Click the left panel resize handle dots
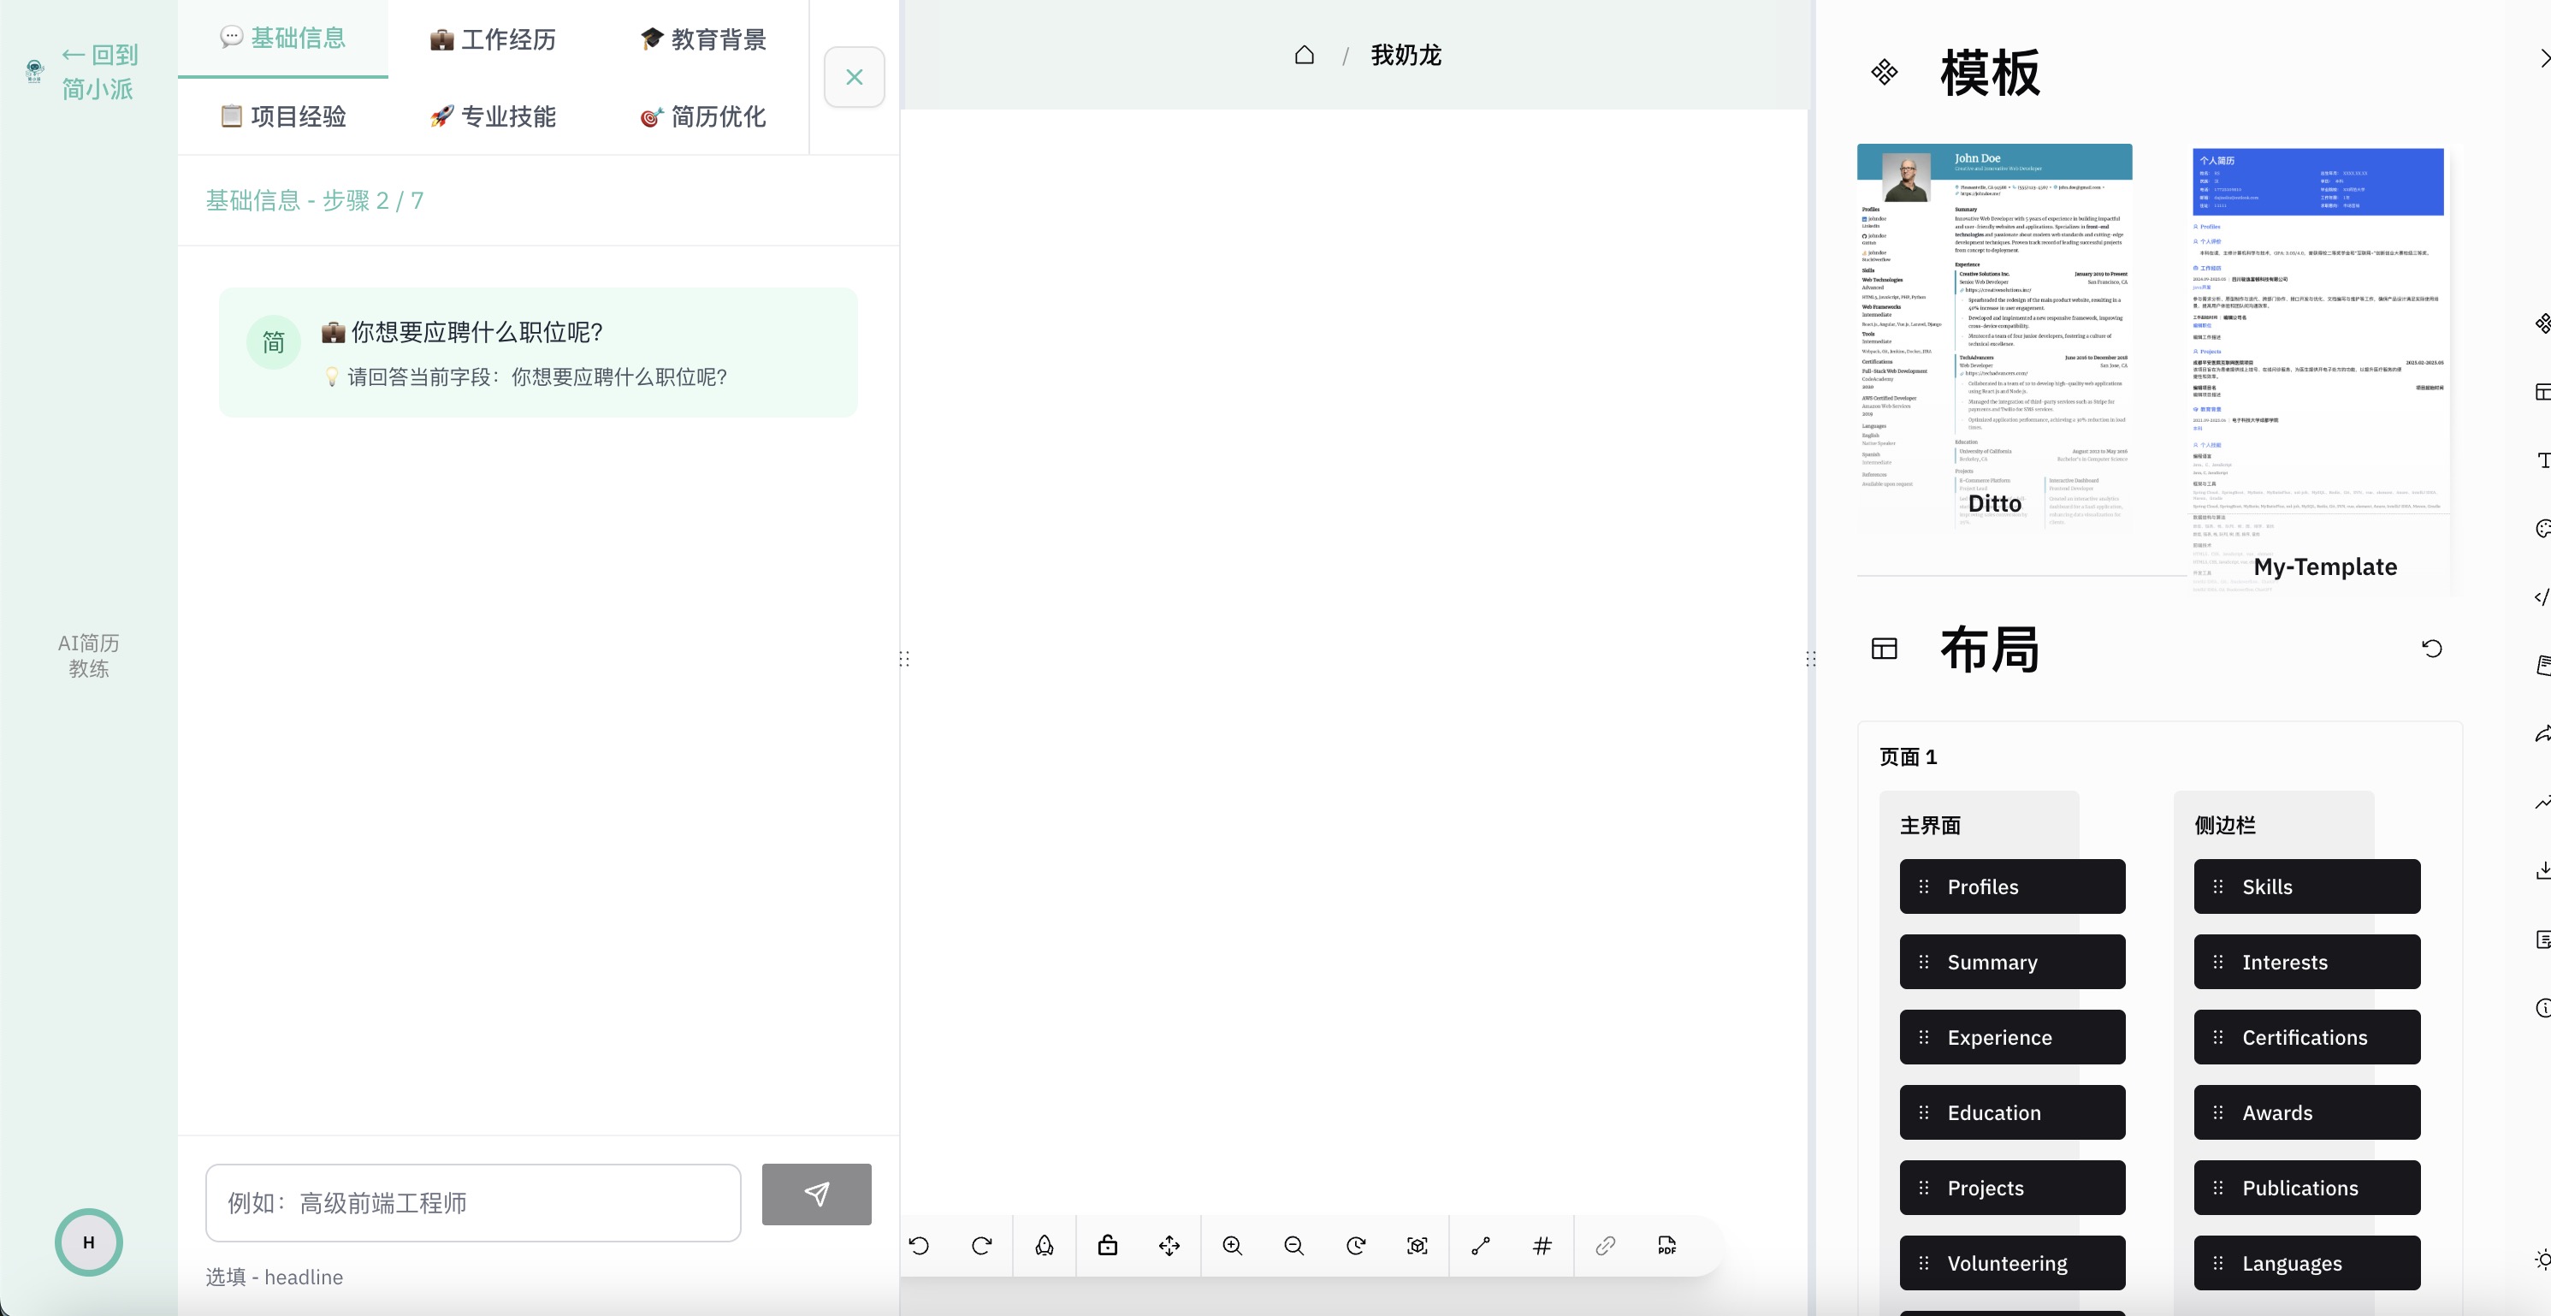2551x1316 pixels. click(x=904, y=659)
